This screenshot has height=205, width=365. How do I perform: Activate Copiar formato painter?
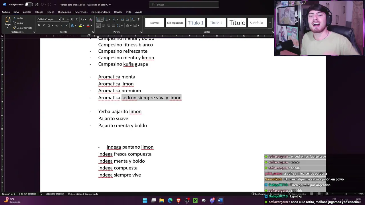23,28
